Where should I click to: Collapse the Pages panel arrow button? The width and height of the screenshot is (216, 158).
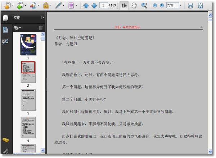pos(43,18)
